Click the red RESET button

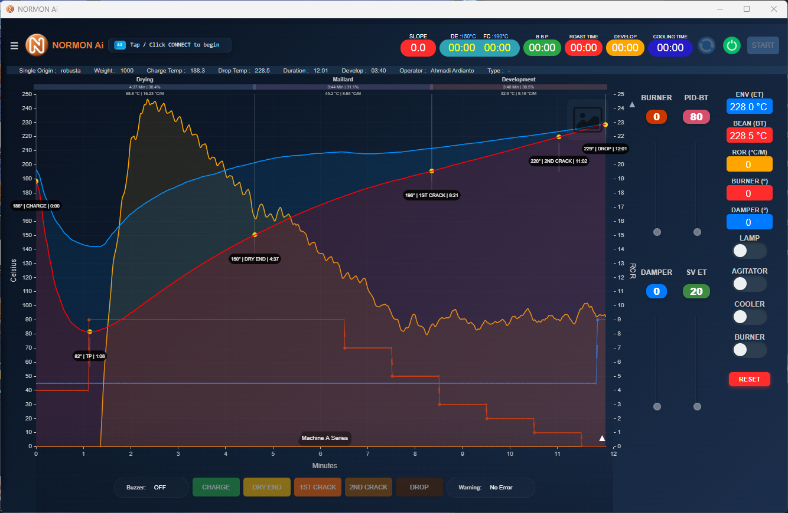(749, 379)
